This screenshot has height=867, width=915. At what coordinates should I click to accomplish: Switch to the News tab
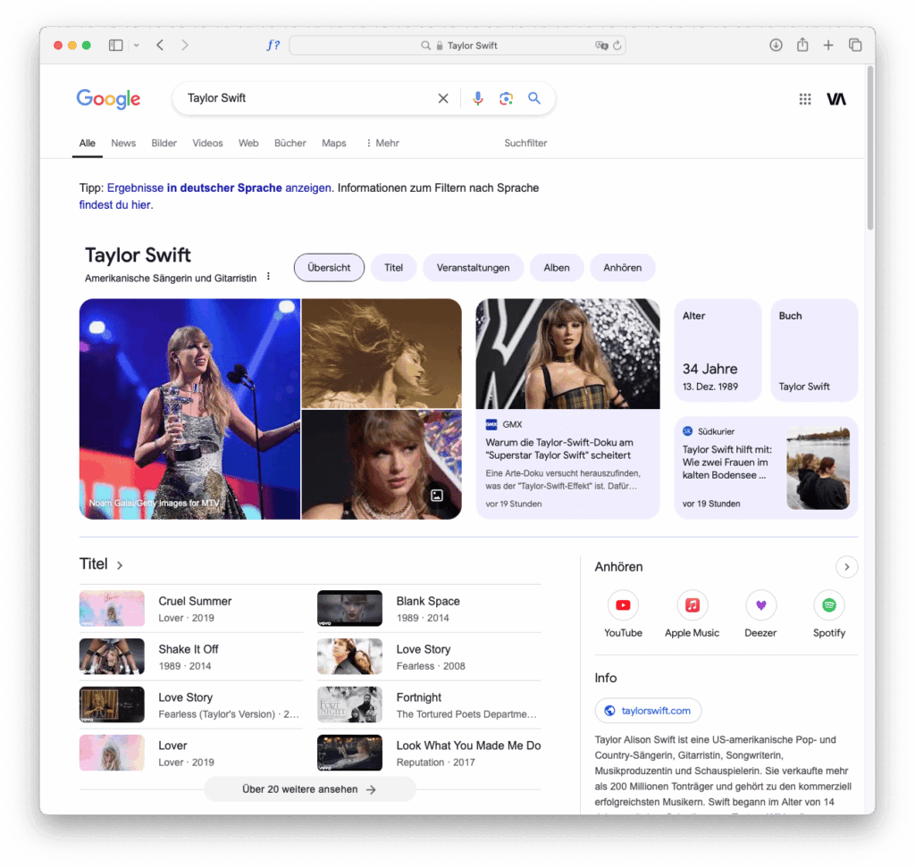pyautogui.click(x=123, y=143)
